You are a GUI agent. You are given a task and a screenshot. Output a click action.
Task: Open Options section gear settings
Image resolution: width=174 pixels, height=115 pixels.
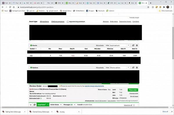pyautogui.click(x=137, y=68)
